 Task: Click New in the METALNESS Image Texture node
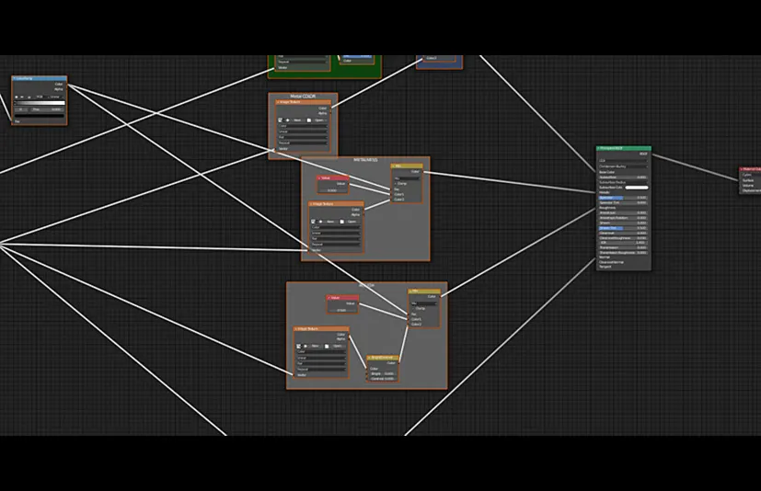(x=330, y=222)
